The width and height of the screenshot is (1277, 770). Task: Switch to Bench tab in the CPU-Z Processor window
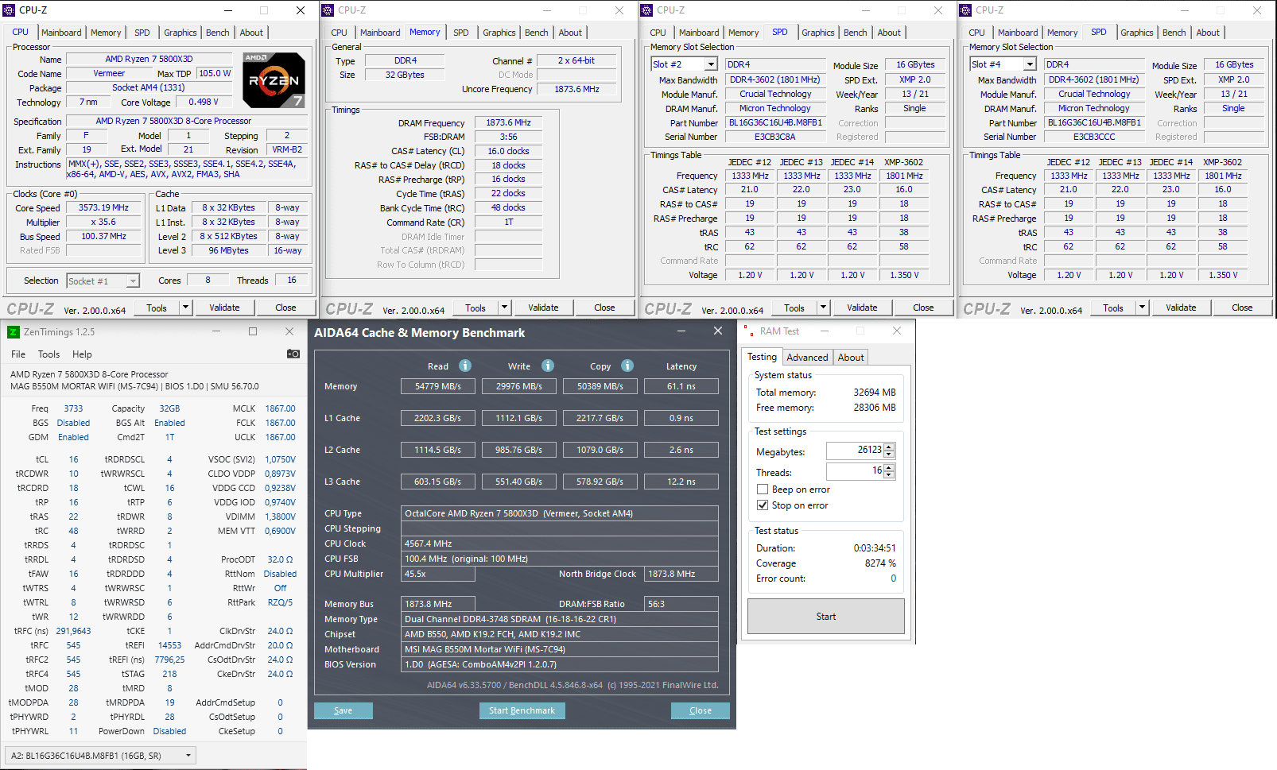217,33
